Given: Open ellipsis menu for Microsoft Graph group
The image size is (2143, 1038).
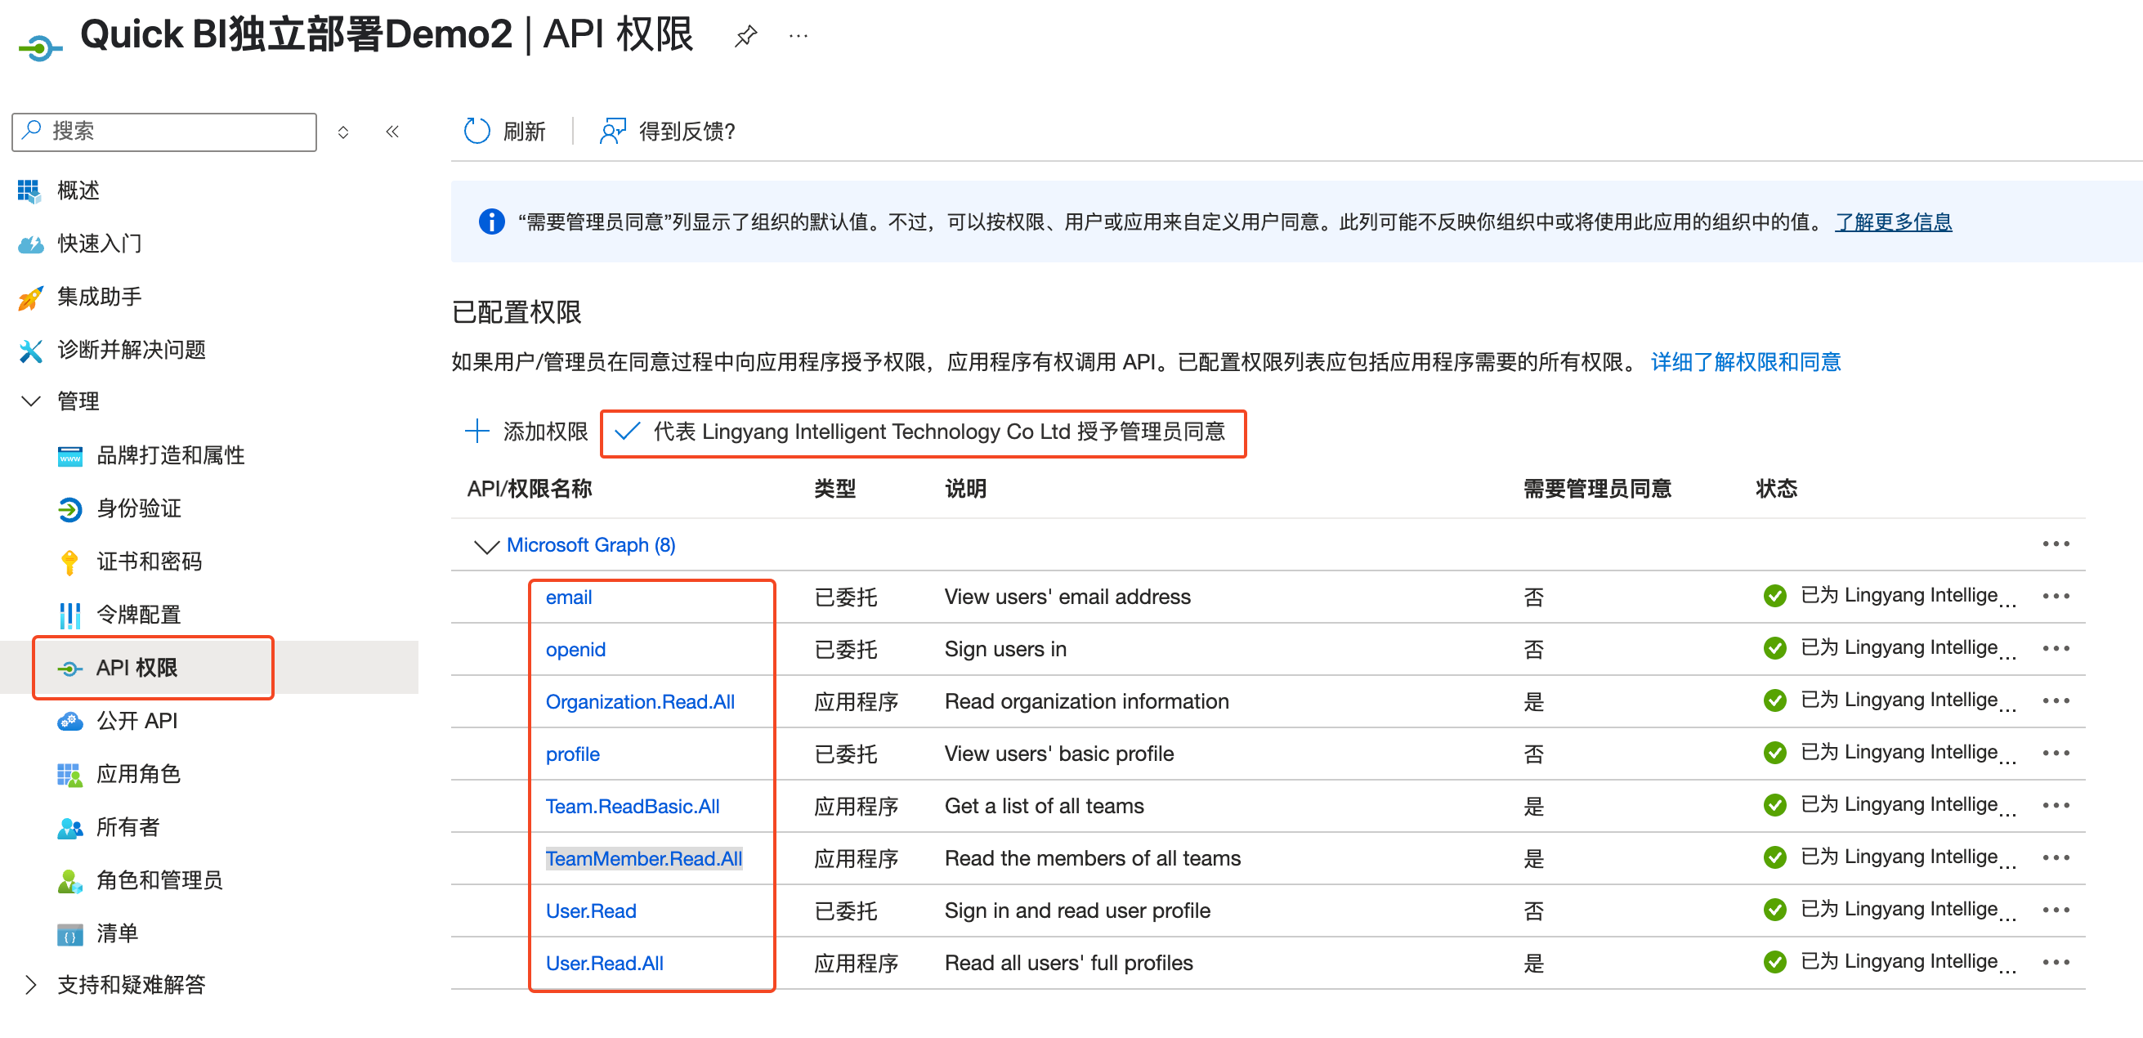Looking at the screenshot, I should point(2055,544).
